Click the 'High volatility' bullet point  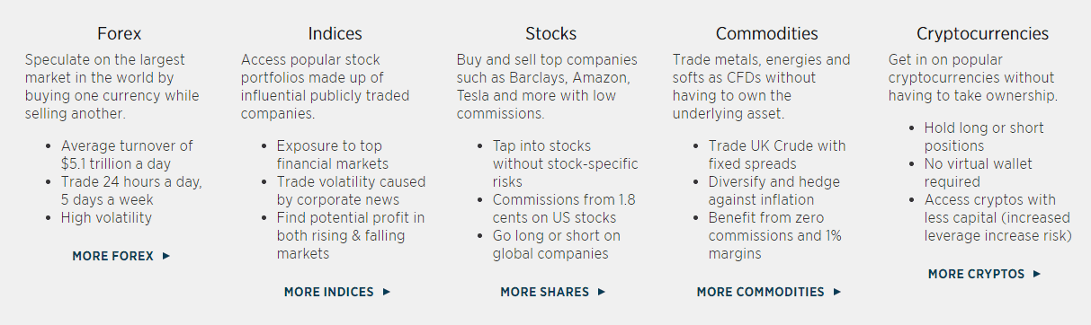coord(106,217)
